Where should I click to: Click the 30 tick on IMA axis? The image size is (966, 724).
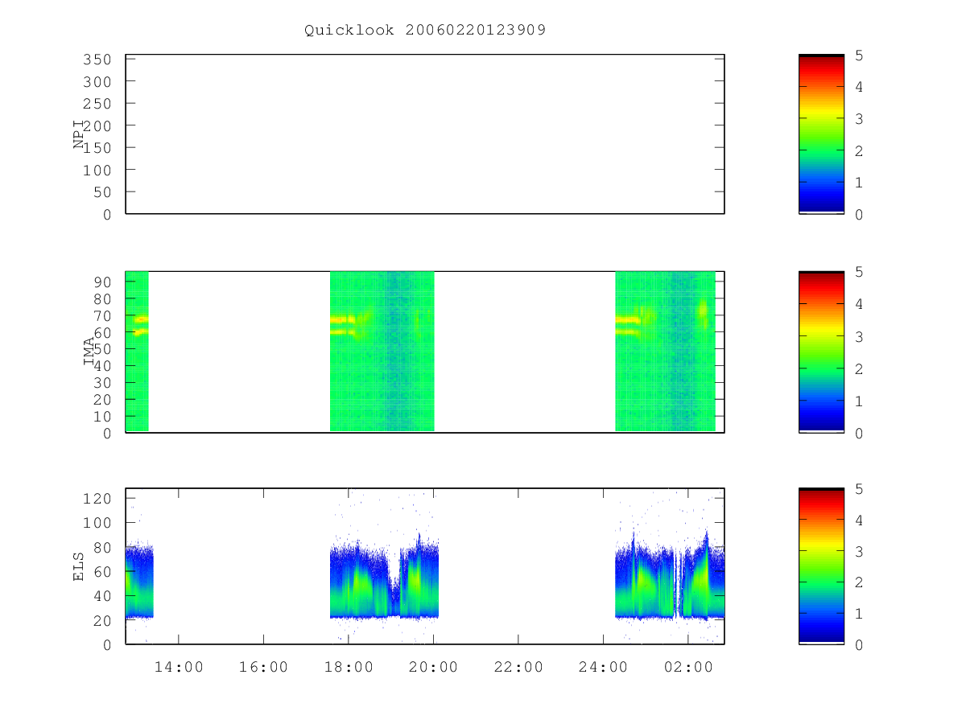coord(101,383)
